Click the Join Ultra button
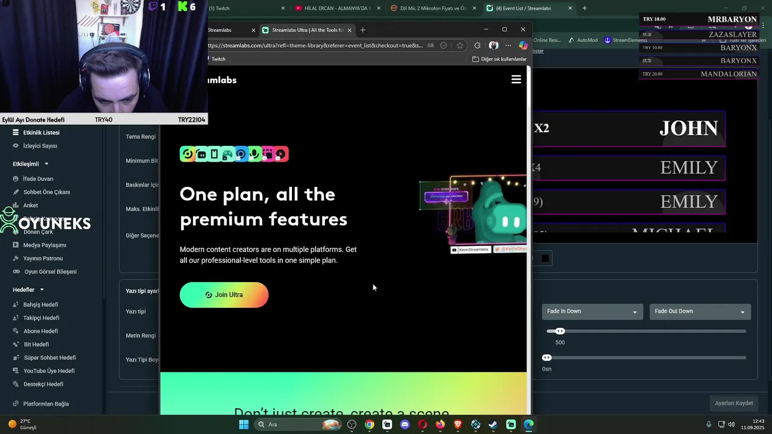 tap(224, 295)
